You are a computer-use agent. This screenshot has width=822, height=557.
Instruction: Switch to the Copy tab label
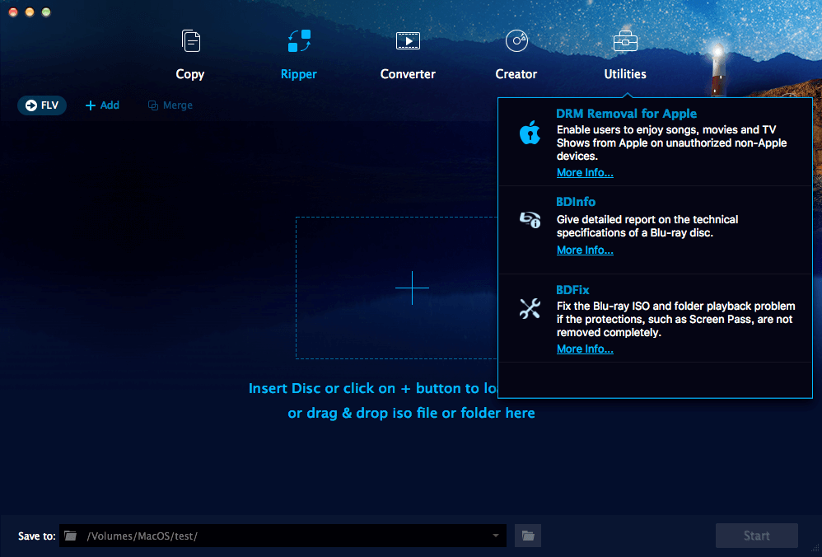point(189,74)
